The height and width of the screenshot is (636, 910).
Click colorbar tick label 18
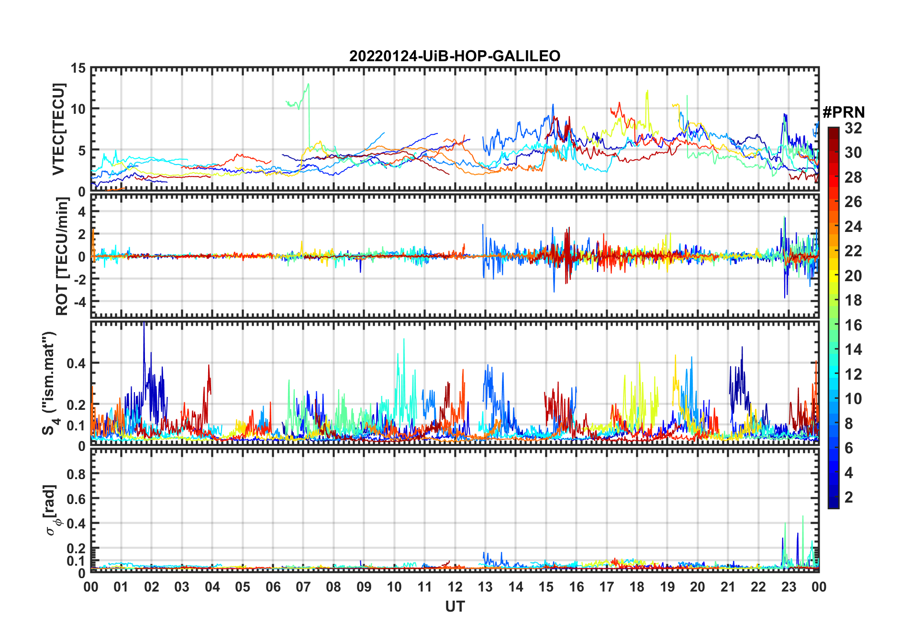coord(853,300)
